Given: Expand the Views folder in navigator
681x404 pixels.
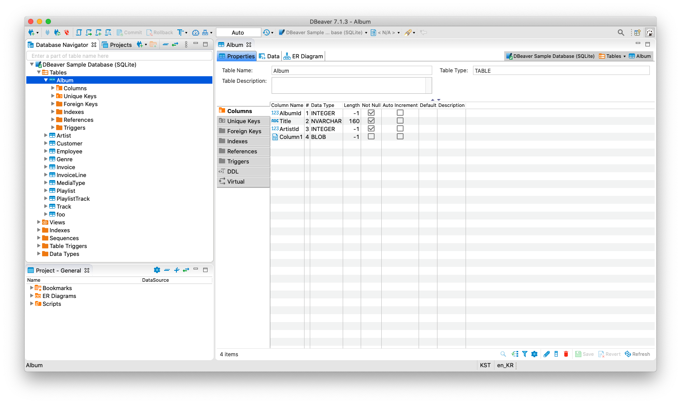Looking at the screenshot, I should pos(39,222).
